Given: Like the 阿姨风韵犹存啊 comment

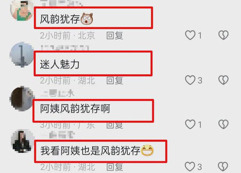Looking at the screenshot, I should pos(190,124).
